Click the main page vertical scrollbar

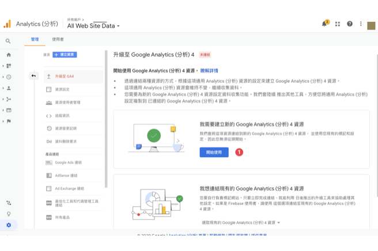tap(377, 126)
